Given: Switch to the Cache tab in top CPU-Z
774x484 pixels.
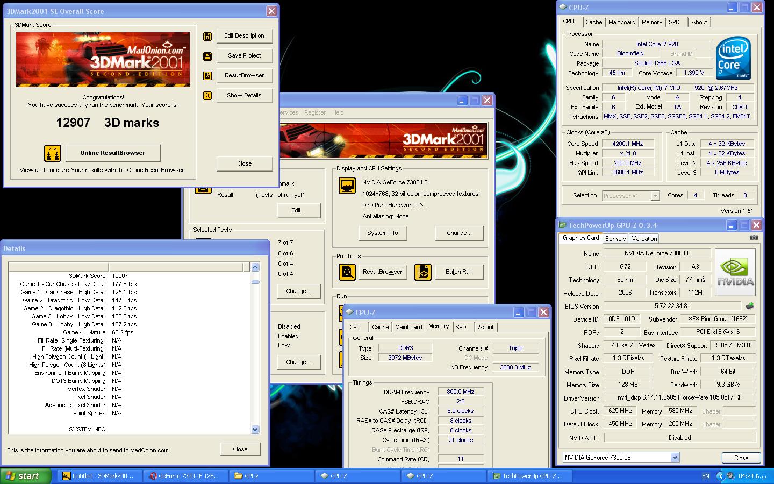Looking at the screenshot, I should point(593,22).
